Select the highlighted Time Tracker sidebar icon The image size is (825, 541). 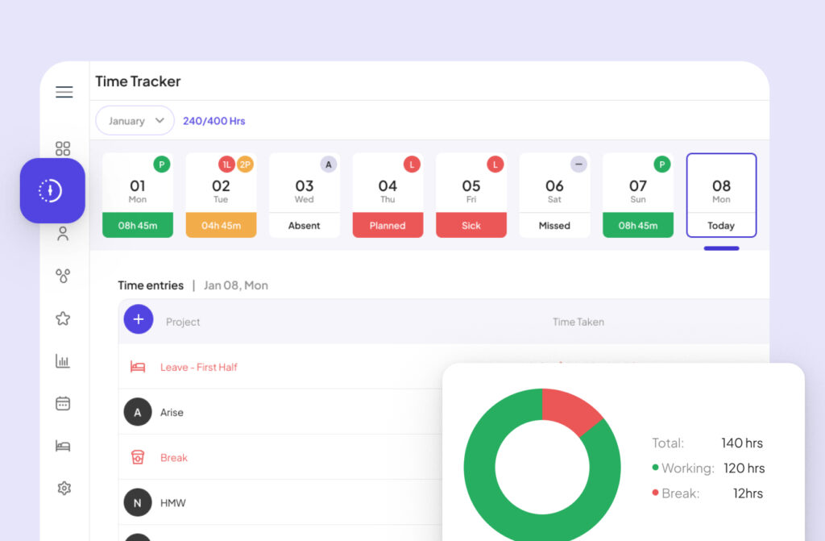(x=52, y=191)
